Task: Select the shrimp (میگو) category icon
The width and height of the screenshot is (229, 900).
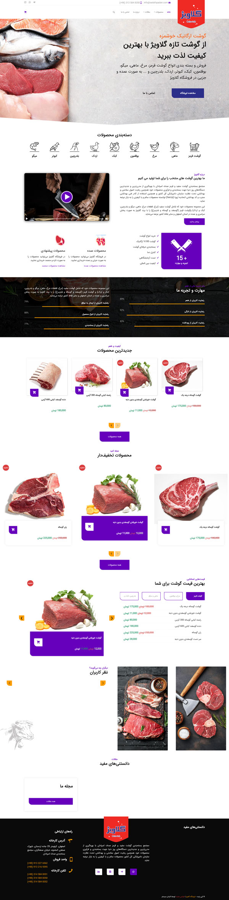Action: pyautogui.click(x=35, y=147)
